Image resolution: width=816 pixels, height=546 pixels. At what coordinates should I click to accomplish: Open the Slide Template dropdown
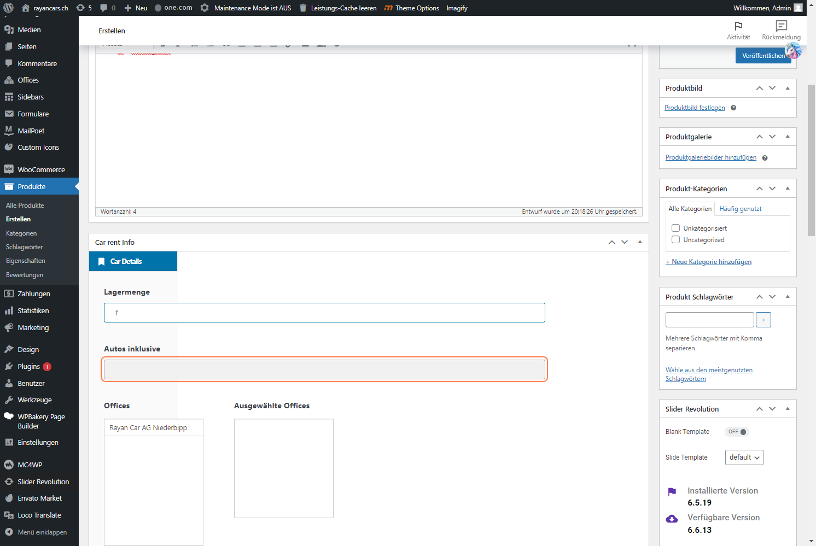[x=744, y=457]
